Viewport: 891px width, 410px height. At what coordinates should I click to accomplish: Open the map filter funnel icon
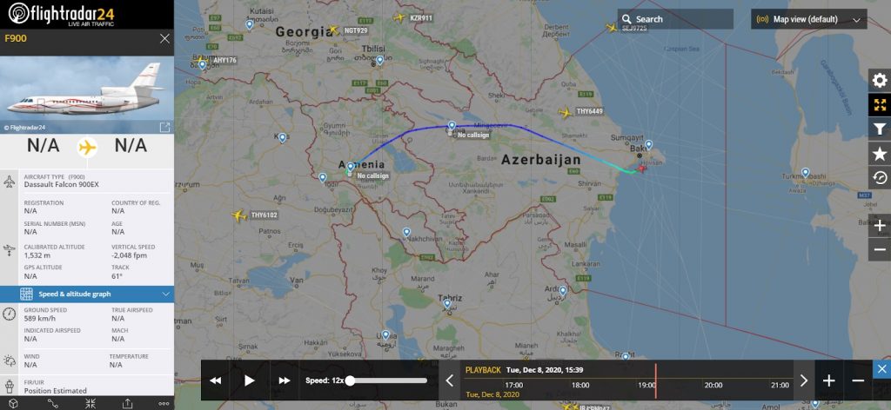pos(879,129)
